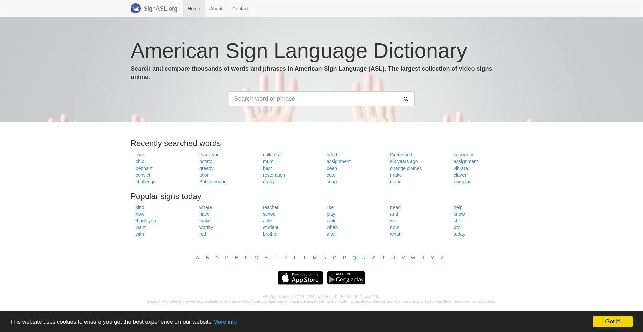
Task: Open the Privacy Policy footer link
Action: point(370,297)
